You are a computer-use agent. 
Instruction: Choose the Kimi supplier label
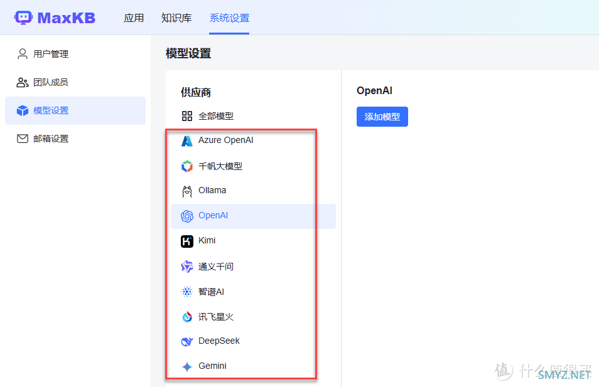pos(207,240)
